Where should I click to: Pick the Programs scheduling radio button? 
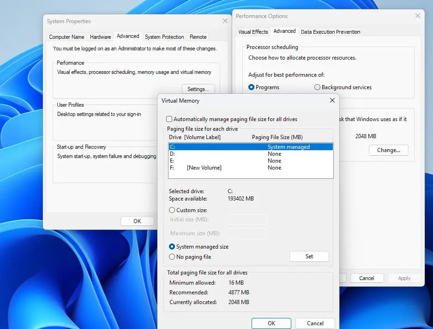[252, 87]
